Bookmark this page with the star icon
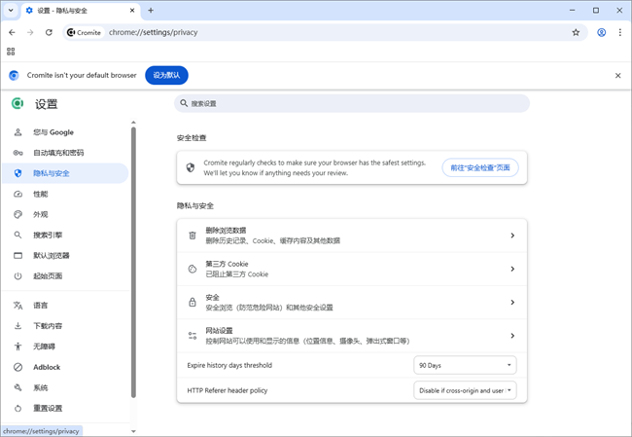Viewport: 632px width, 437px height. click(576, 32)
